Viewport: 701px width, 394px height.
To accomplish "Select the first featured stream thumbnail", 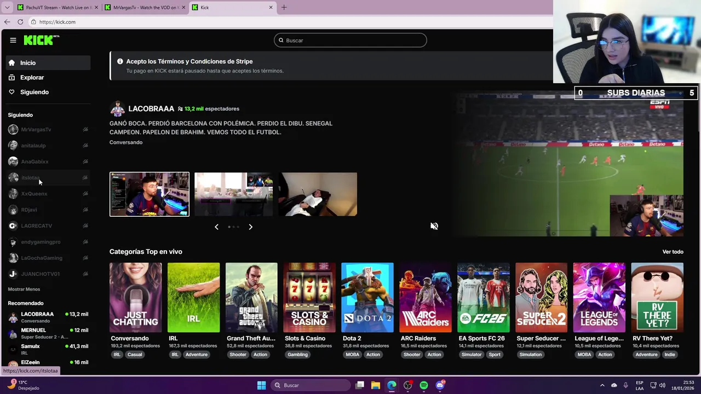I will point(150,194).
